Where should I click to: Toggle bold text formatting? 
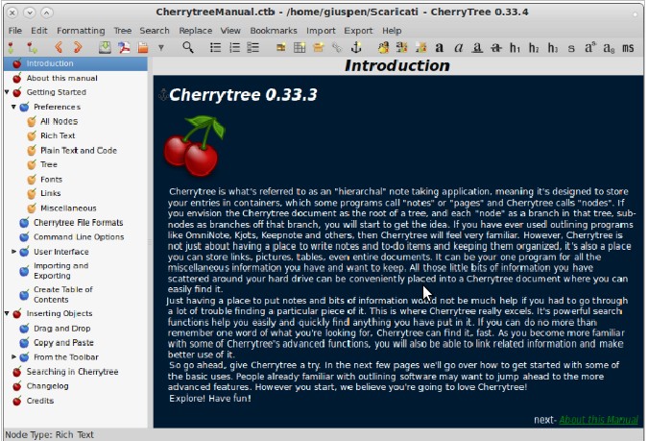point(440,48)
